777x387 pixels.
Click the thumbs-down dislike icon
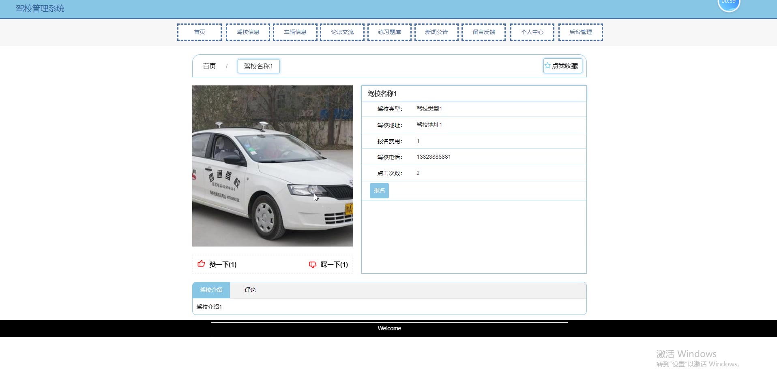tap(312, 264)
